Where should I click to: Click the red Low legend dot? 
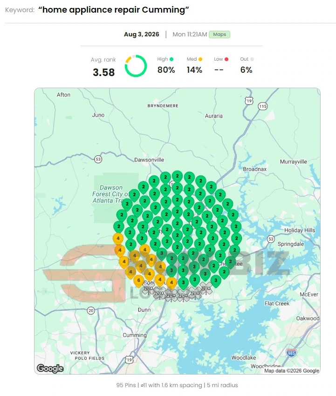pos(226,59)
